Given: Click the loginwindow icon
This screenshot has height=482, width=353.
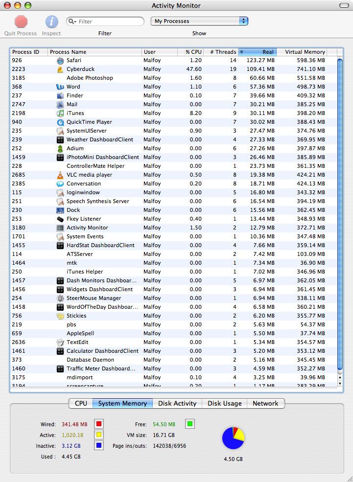Looking at the screenshot, I should tap(60, 193).
